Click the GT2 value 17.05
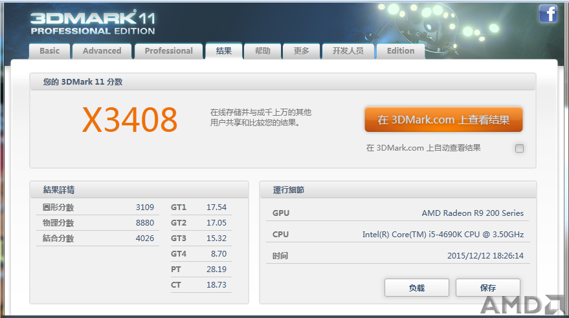This screenshot has height=318, width=569. pos(216,223)
